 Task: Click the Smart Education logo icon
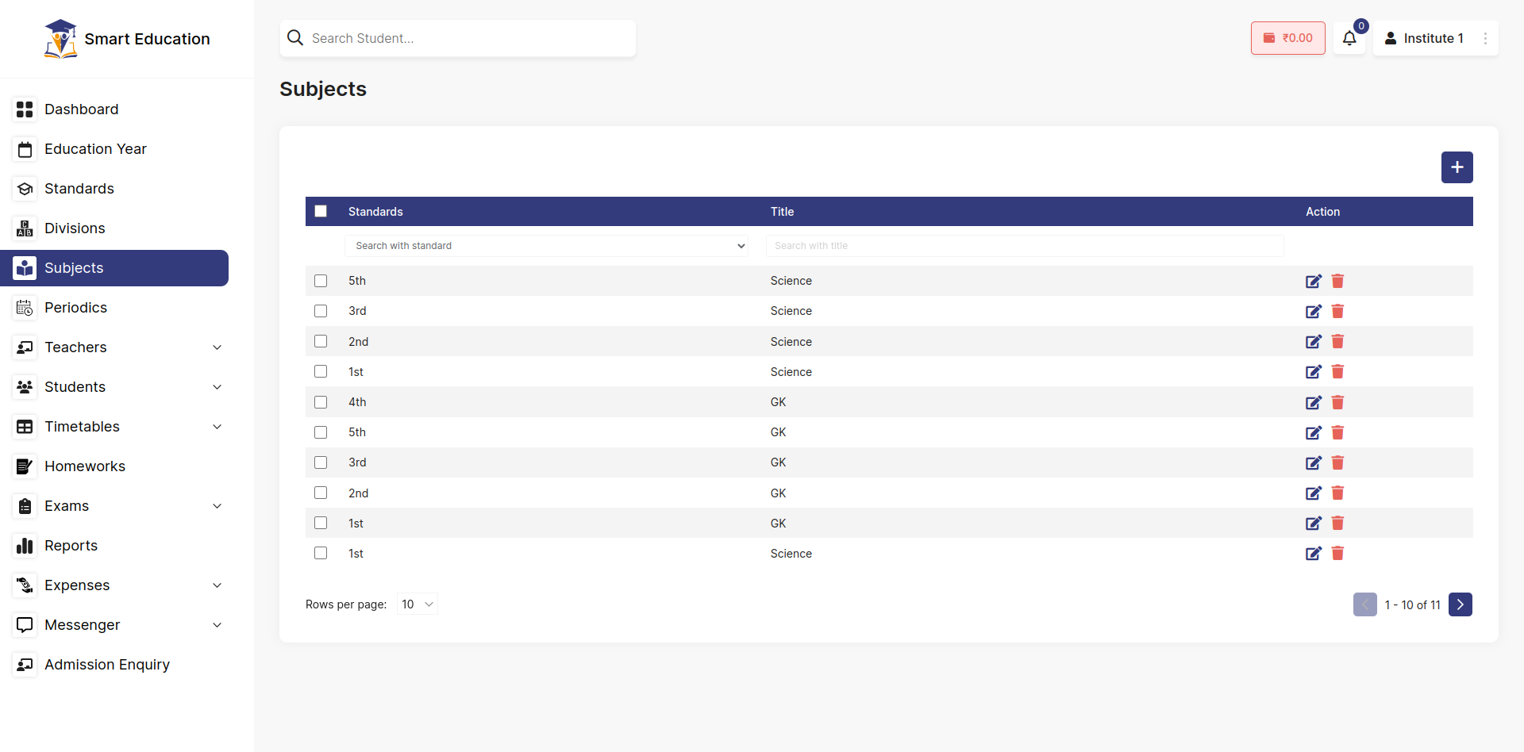(x=60, y=39)
